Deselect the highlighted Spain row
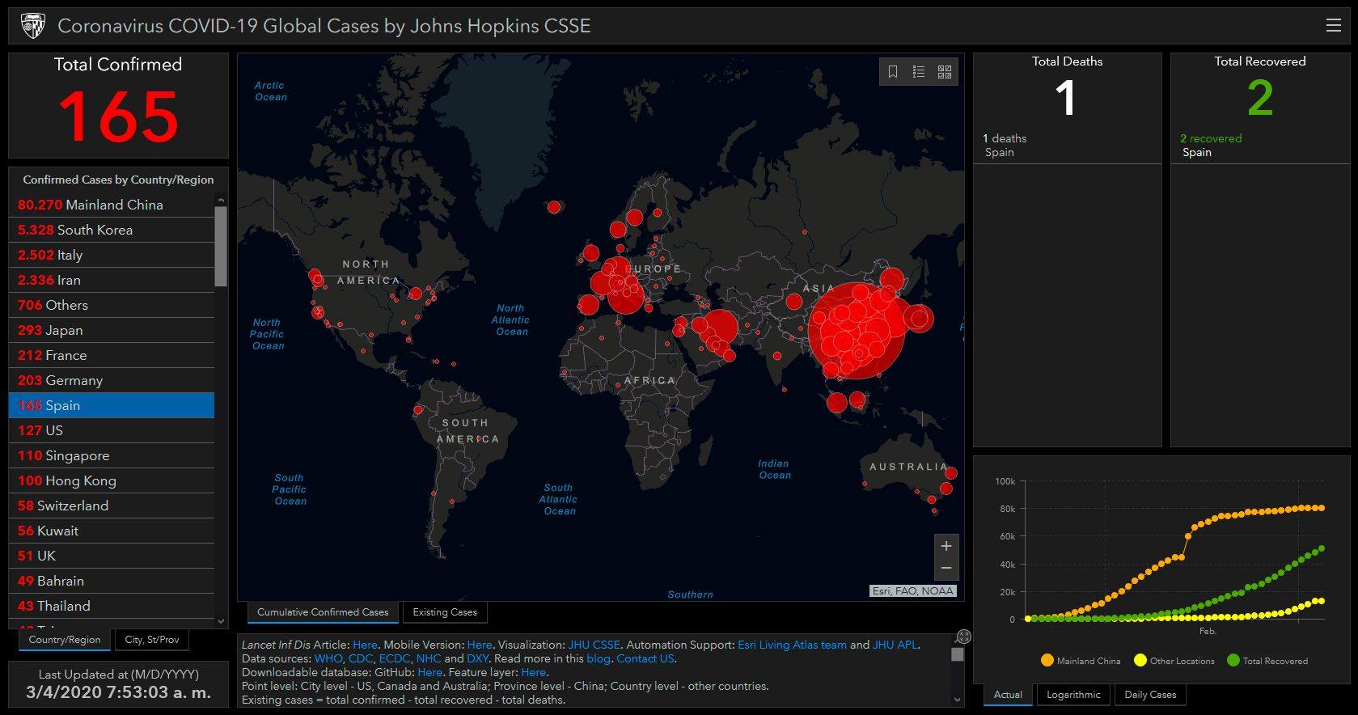 (112, 405)
